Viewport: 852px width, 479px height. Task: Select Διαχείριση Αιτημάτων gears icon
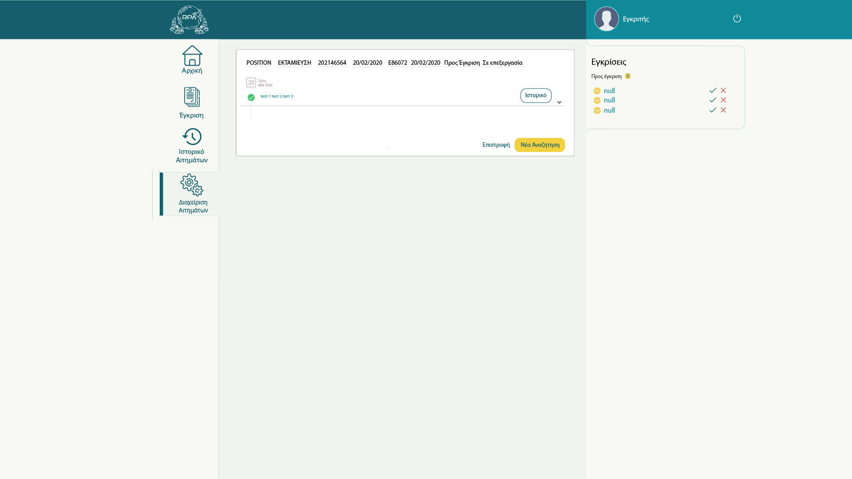pyautogui.click(x=192, y=185)
